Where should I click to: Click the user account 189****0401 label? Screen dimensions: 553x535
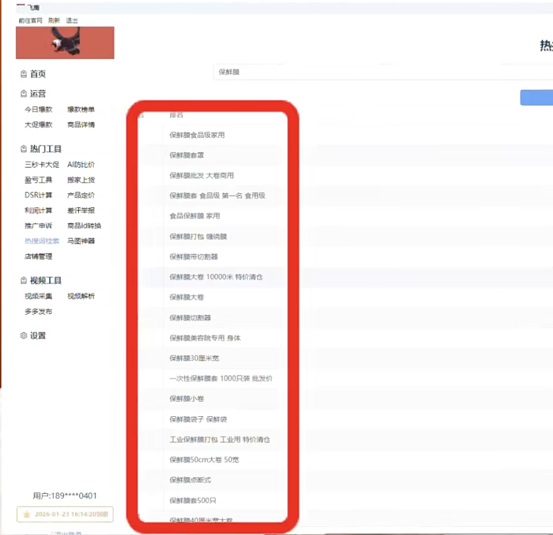point(65,496)
